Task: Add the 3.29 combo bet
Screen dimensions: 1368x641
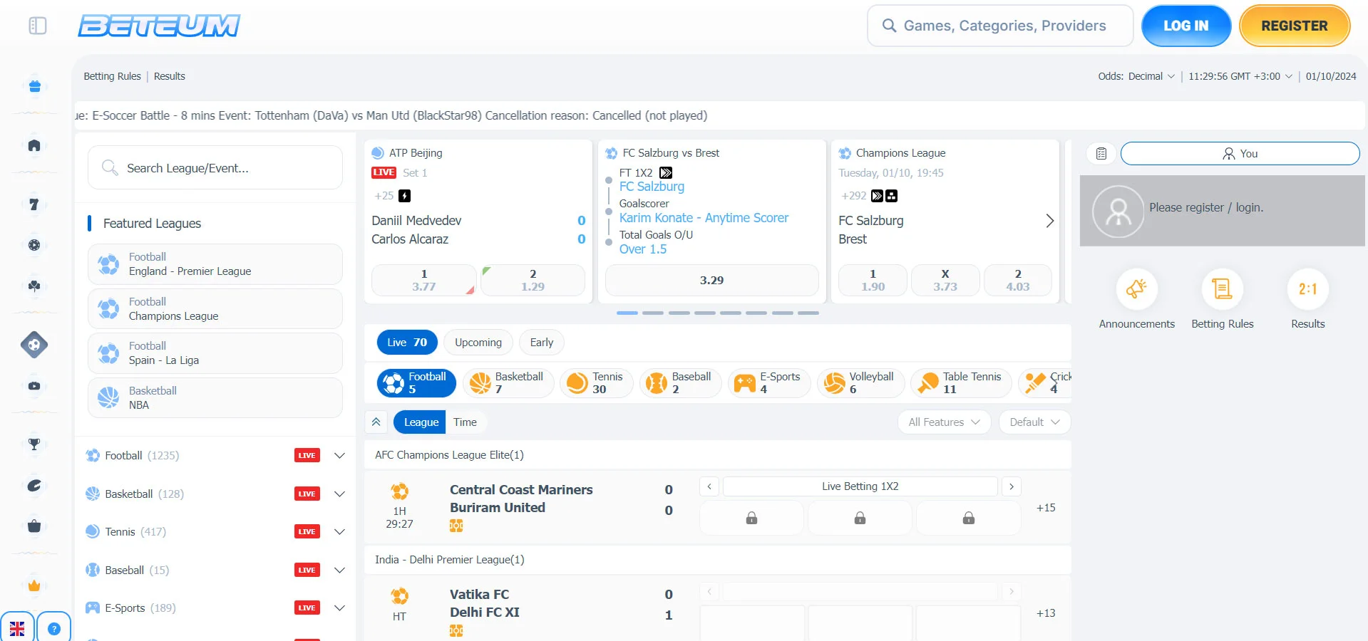Action: [x=711, y=280]
